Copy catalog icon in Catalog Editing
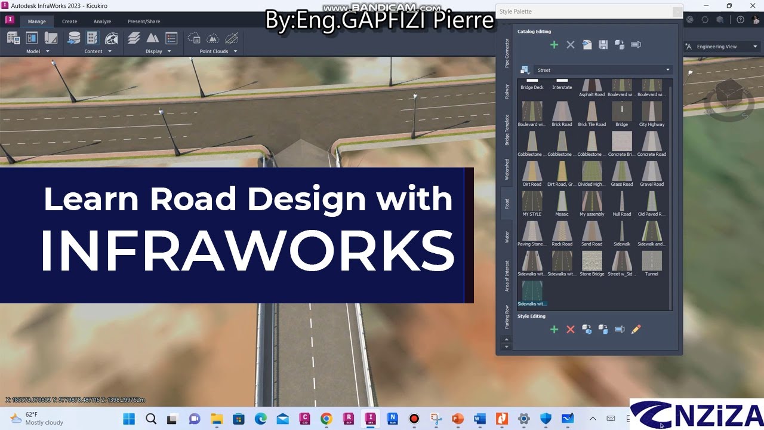 point(620,45)
